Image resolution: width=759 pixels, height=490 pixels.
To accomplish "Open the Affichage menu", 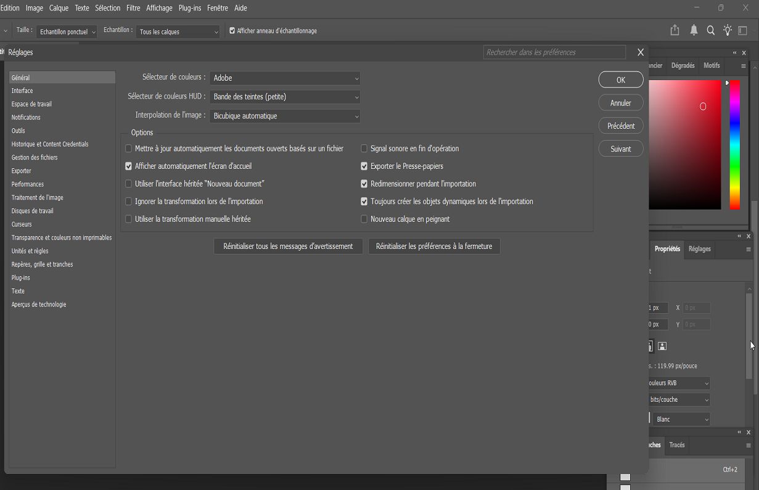I will (159, 8).
